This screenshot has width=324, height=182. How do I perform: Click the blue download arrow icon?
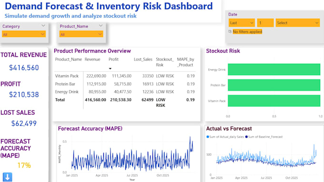point(8,177)
